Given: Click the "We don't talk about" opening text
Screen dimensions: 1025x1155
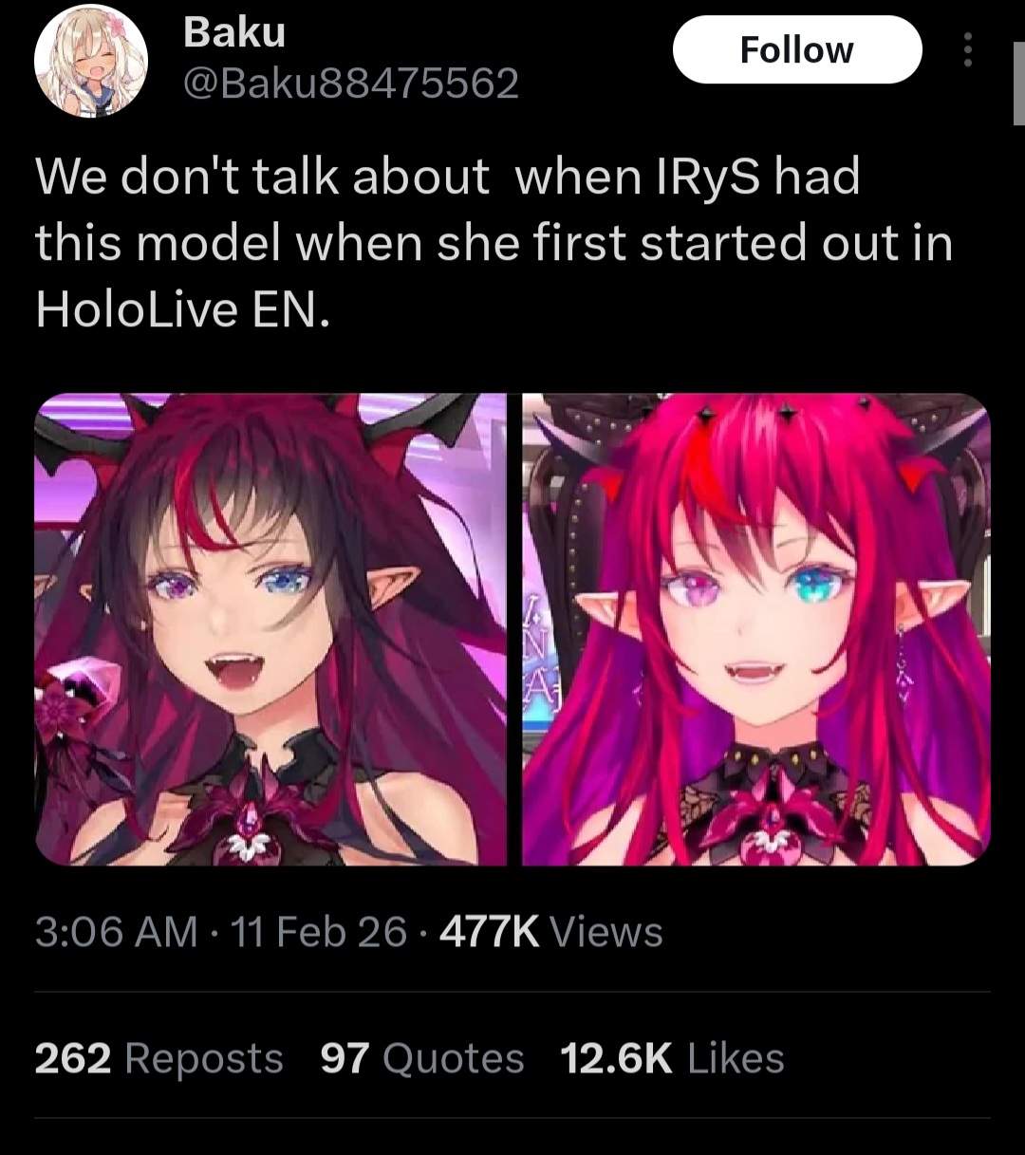Looking at the screenshot, I should click(x=262, y=177).
